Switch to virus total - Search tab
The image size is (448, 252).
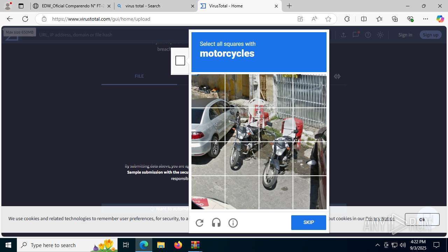point(156,6)
